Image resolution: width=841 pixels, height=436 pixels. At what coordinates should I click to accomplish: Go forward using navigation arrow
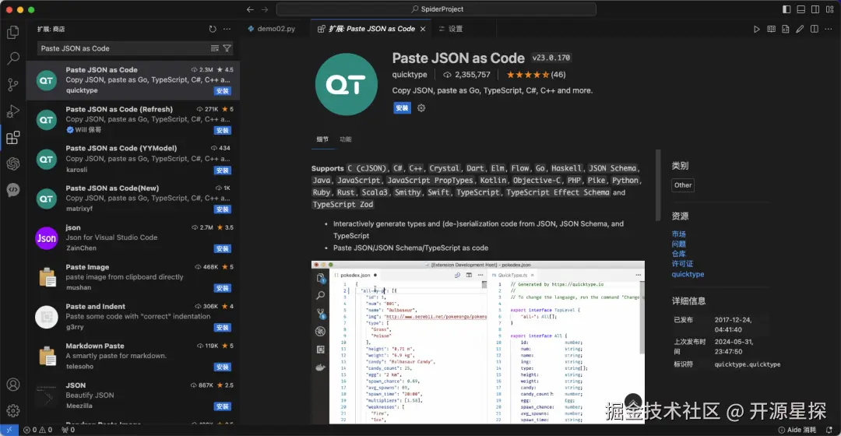point(265,9)
